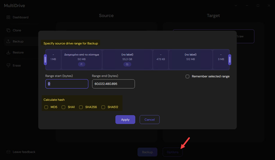This screenshot has width=275, height=160.
Task: Tick the SHA512 hash checkbox
Action: coord(103,107)
